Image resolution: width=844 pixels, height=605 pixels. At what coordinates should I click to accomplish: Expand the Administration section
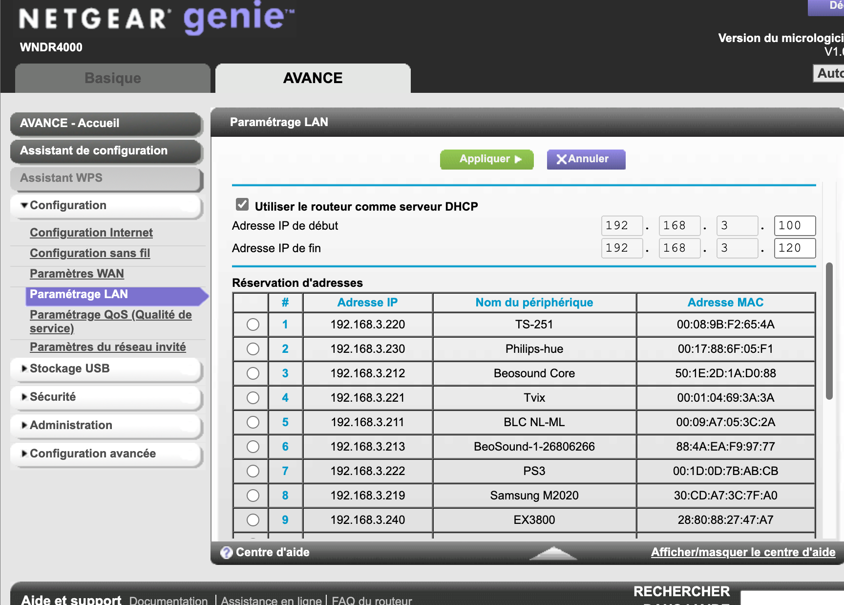[106, 426]
